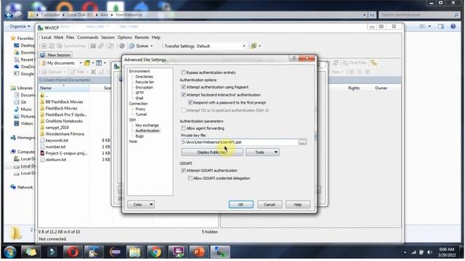
Task: Click the Explorer back arrow button
Action: (9, 14)
